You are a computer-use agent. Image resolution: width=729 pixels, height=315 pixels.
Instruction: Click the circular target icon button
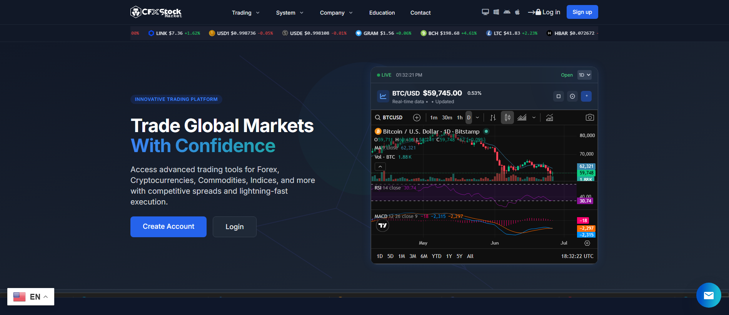click(x=572, y=96)
